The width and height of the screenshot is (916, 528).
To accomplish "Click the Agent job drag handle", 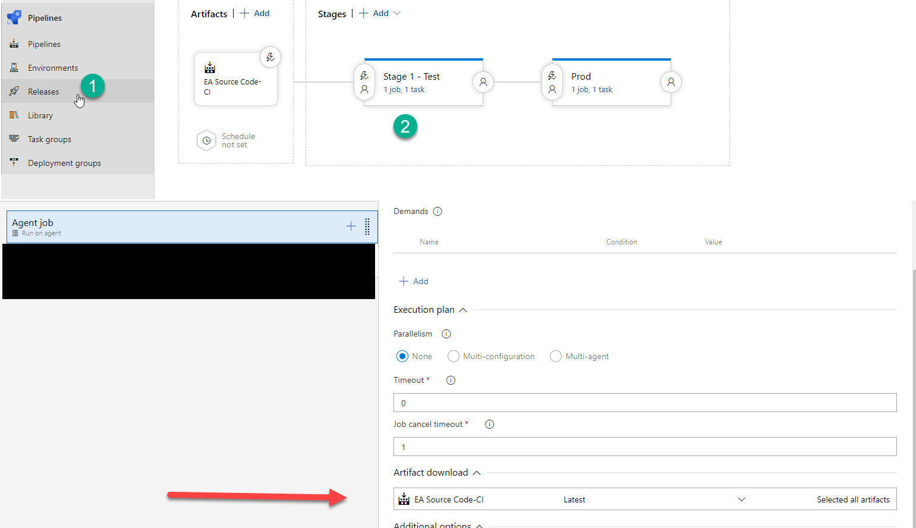I will pos(367,227).
